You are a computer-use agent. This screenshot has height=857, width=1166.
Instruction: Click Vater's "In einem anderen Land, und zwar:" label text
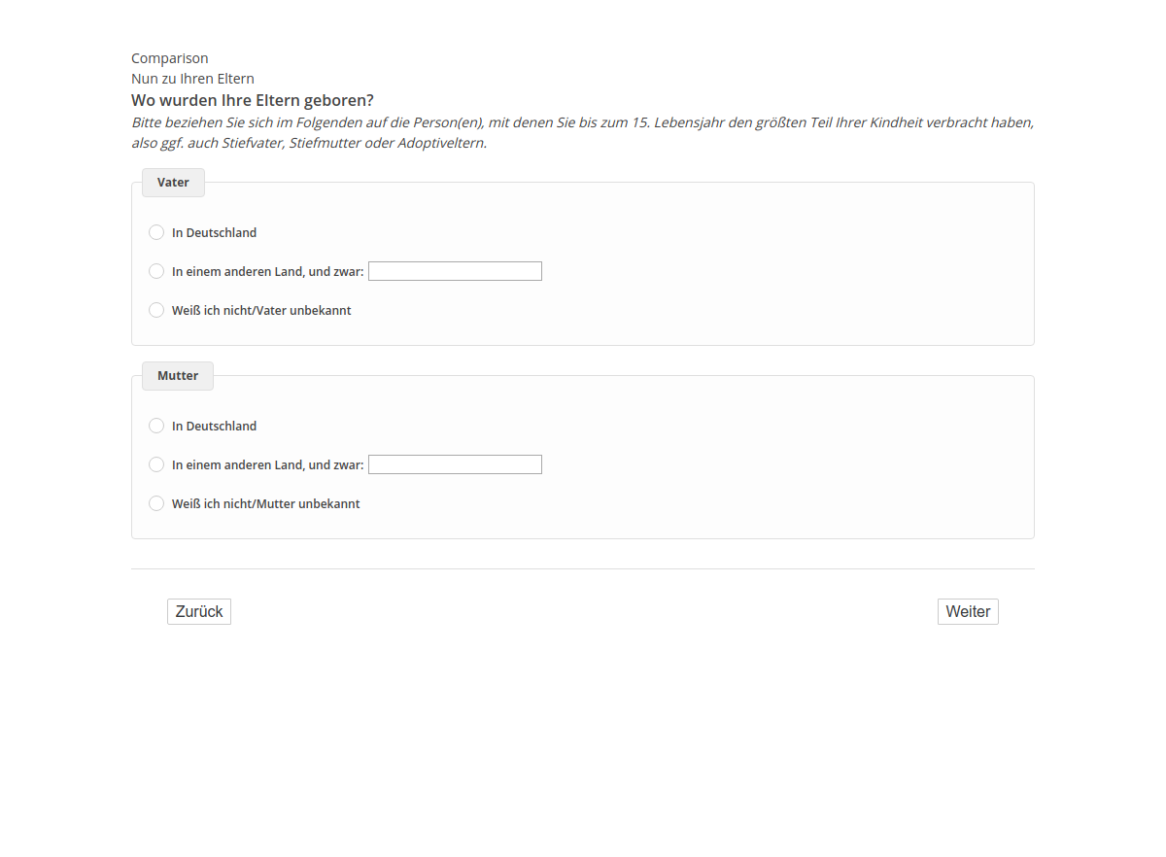[267, 272]
